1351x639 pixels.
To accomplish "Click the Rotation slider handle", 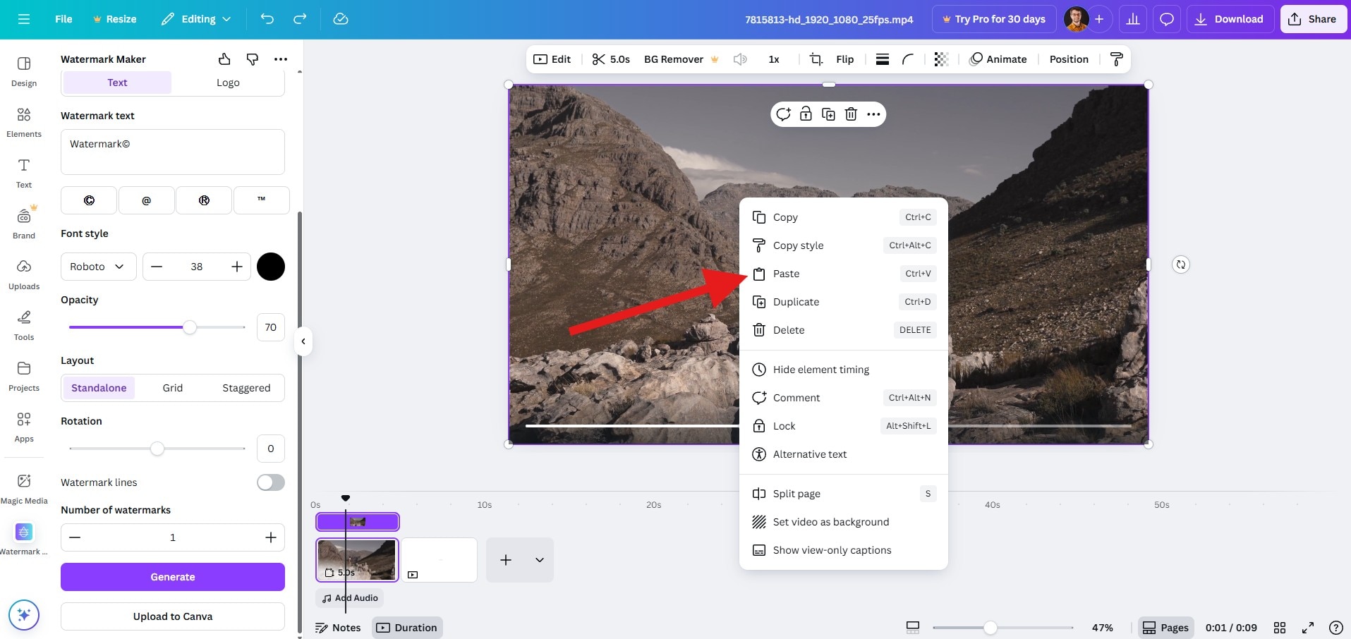I will pos(157,449).
